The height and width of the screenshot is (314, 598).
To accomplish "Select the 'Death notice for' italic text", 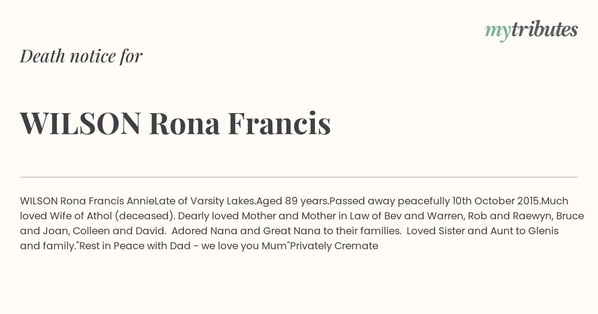I will coord(81,56).
